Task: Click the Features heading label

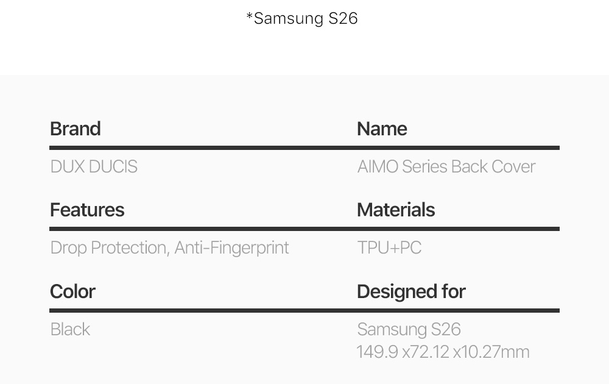Action: point(87,210)
